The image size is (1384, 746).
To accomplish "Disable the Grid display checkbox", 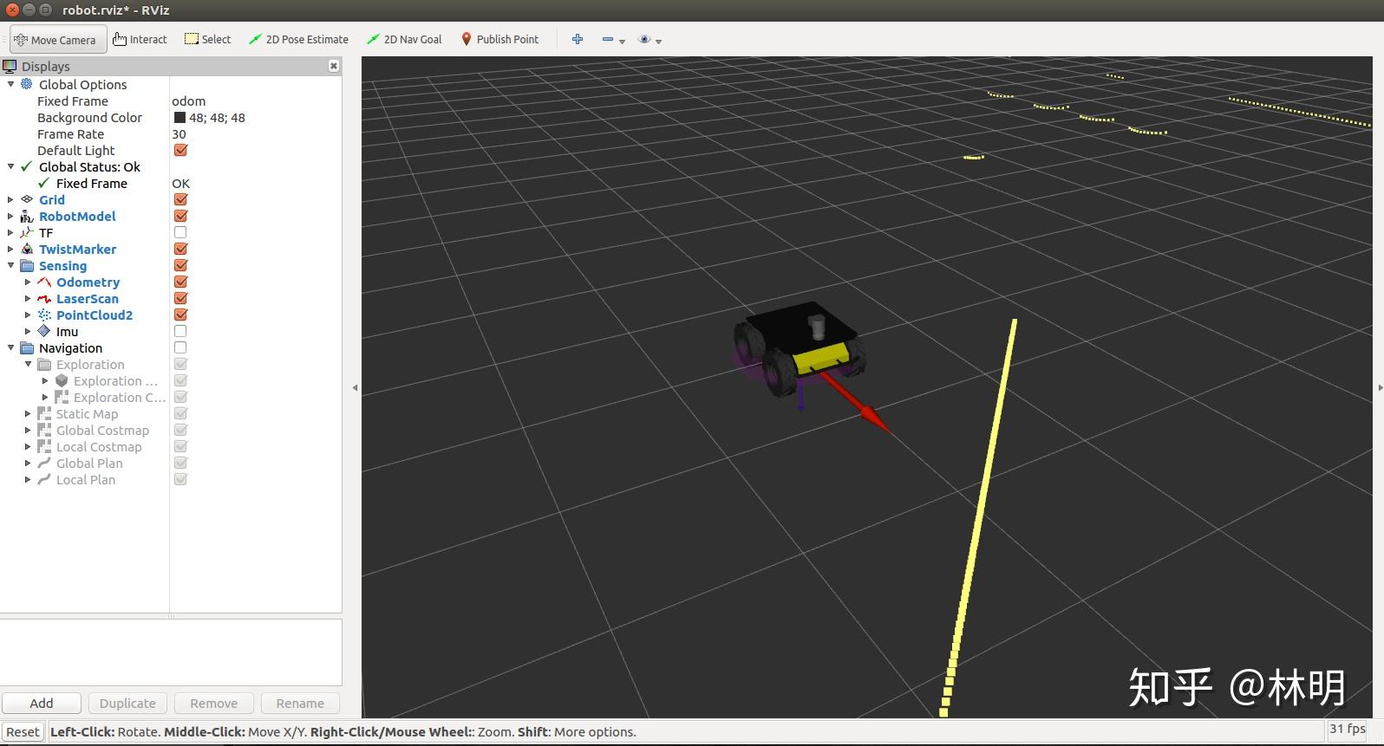I will (180, 199).
